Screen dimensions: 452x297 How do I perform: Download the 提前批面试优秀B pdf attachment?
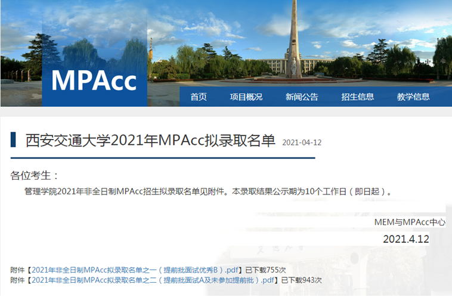[135, 270]
